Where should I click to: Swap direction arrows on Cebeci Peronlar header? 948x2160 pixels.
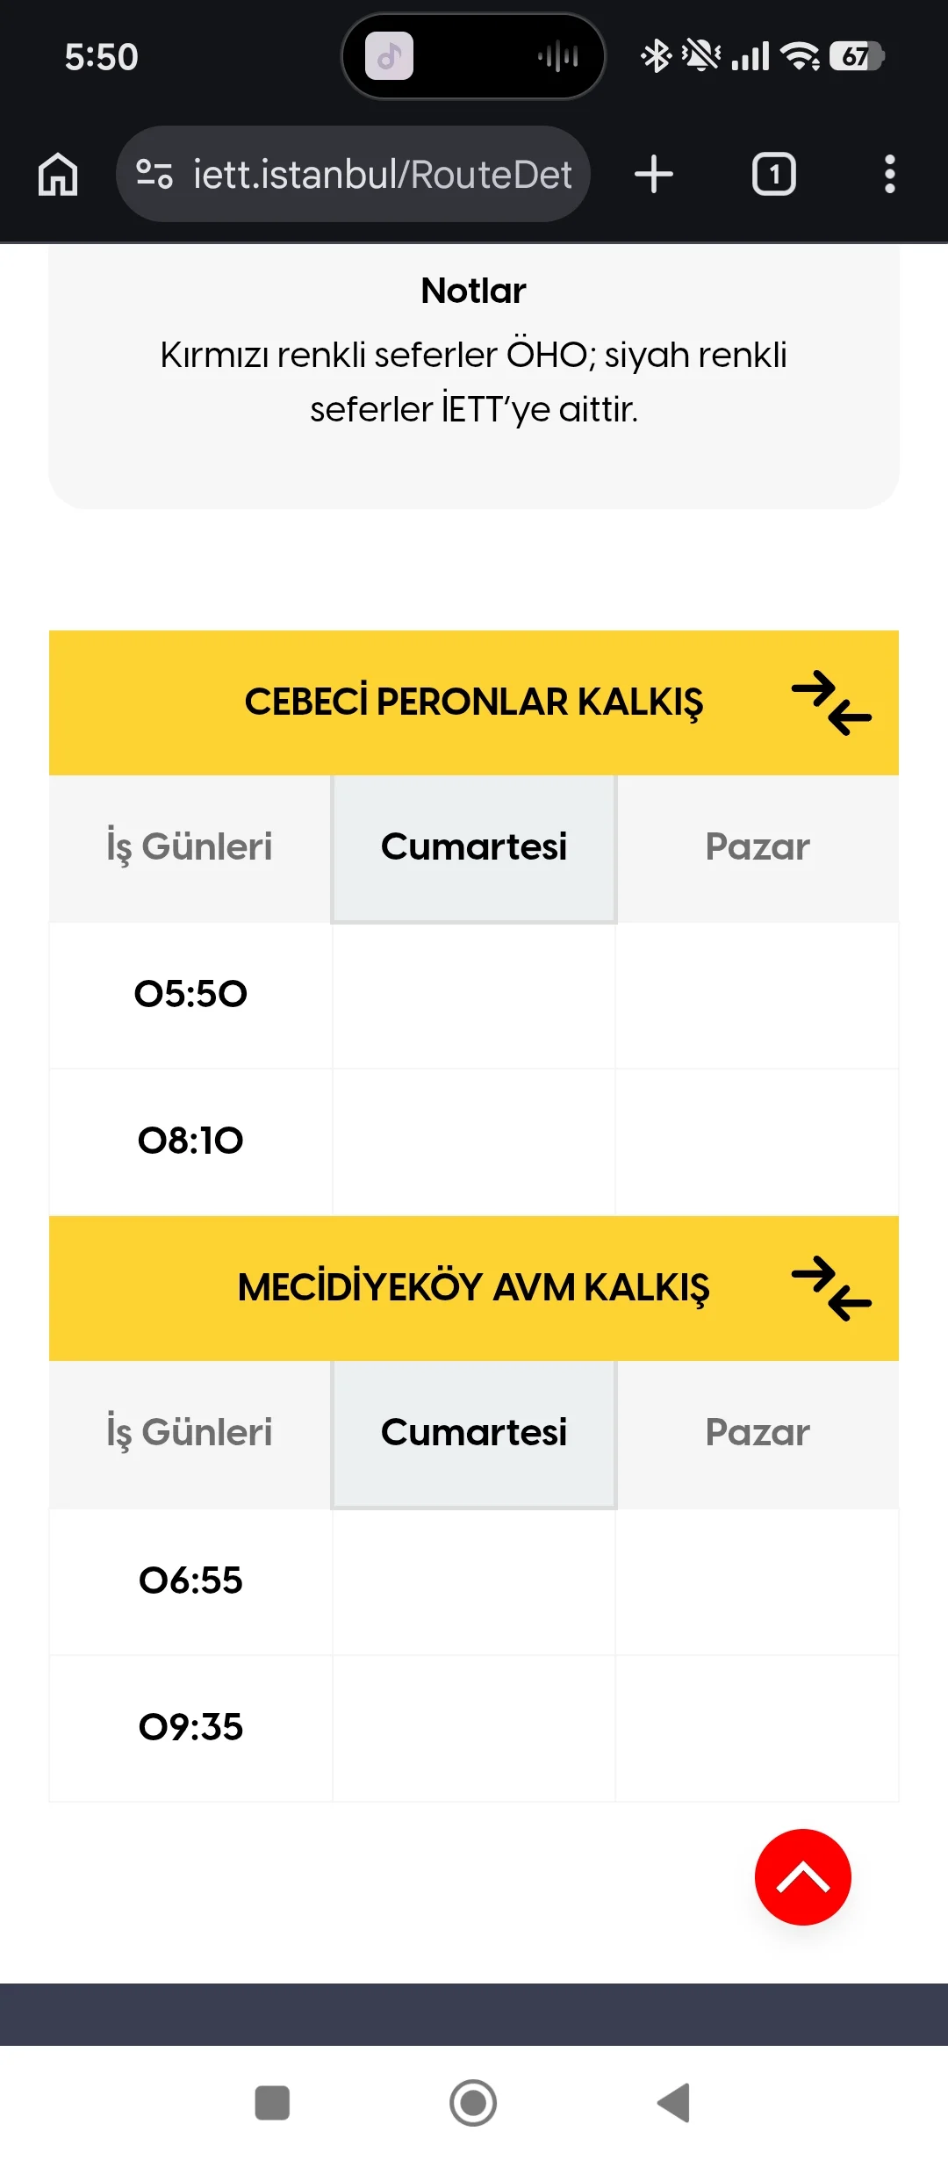(831, 702)
